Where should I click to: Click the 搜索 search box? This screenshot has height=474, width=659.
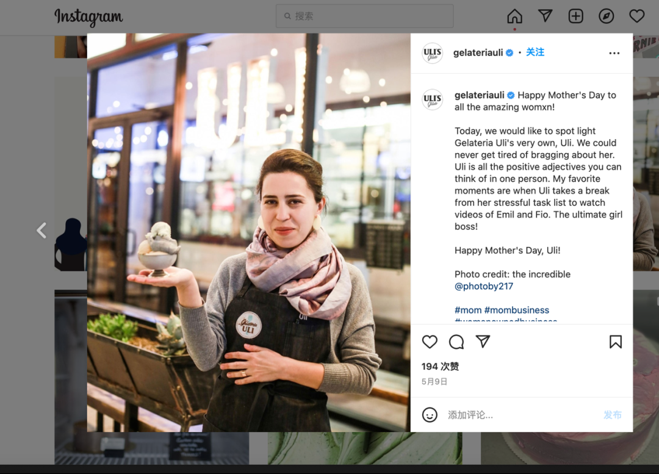pyautogui.click(x=364, y=16)
